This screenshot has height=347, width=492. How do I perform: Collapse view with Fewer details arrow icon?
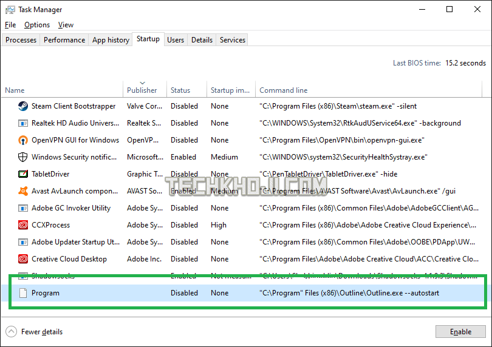click(x=12, y=332)
